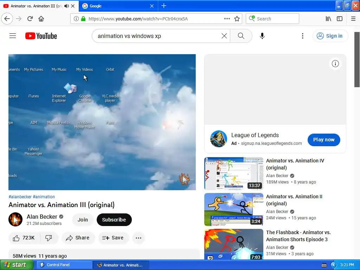Clear the YouTube search text
The width and height of the screenshot is (360, 270).
point(224,36)
